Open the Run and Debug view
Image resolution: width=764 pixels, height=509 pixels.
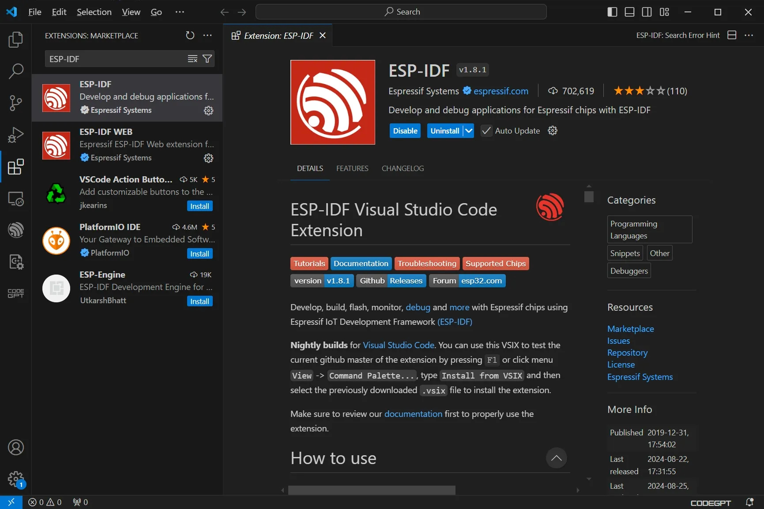15,135
